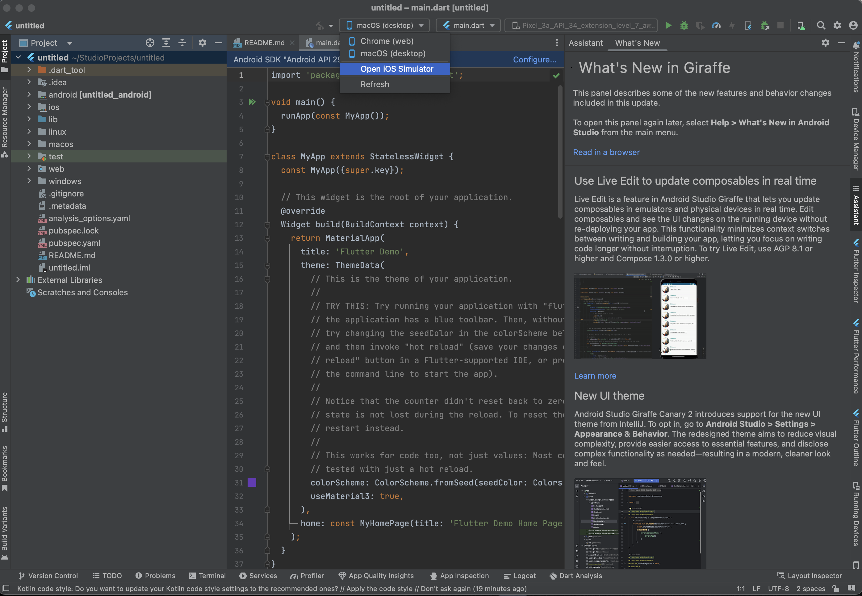Start debugging with the green bug icon

pyautogui.click(x=684, y=25)
